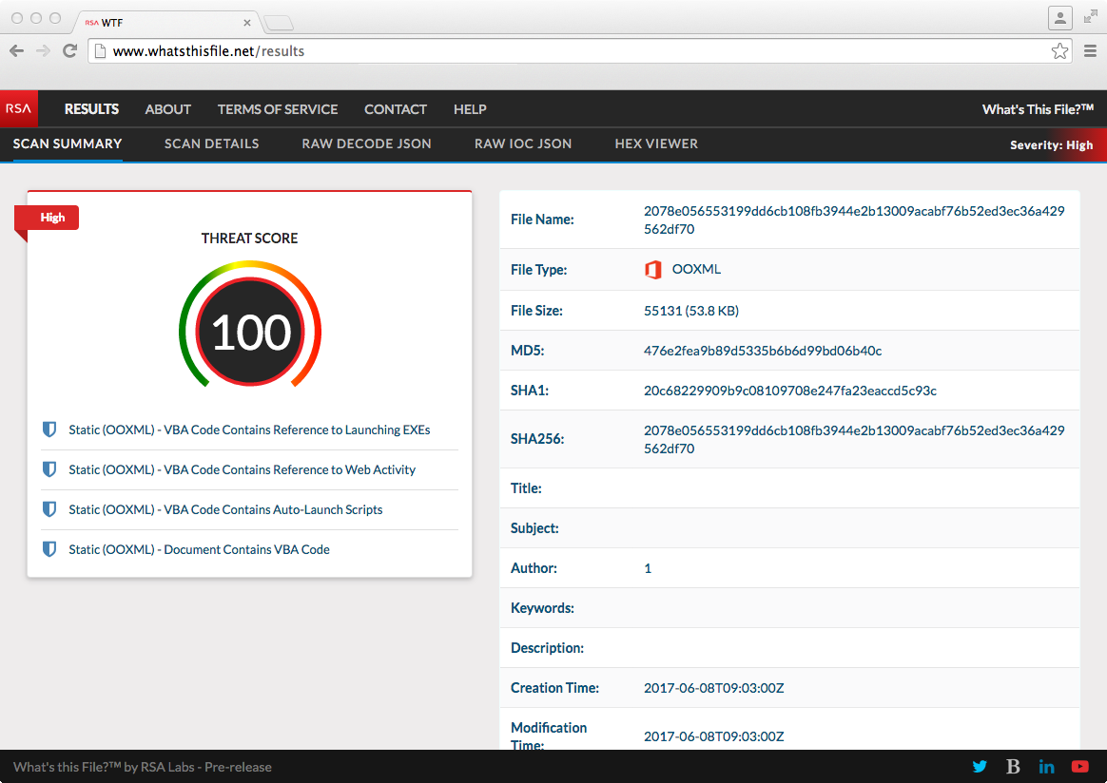Bookmark the page using the star icon
The width and height of the screenshot is (1107, 783).
pos(1059,51)
